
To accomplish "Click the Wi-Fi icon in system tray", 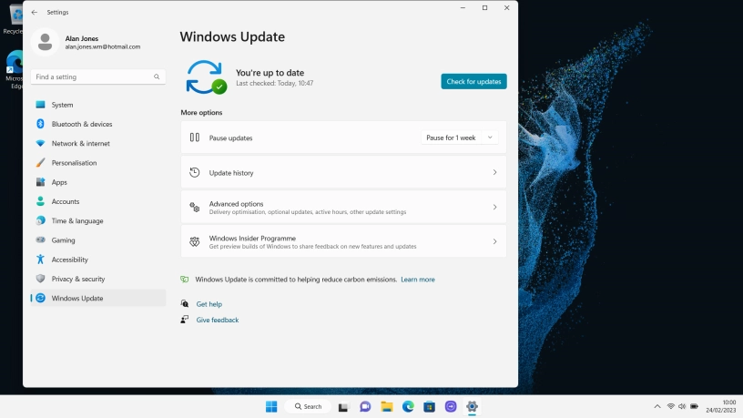I will pyautogui.click(x=670, y=406).
